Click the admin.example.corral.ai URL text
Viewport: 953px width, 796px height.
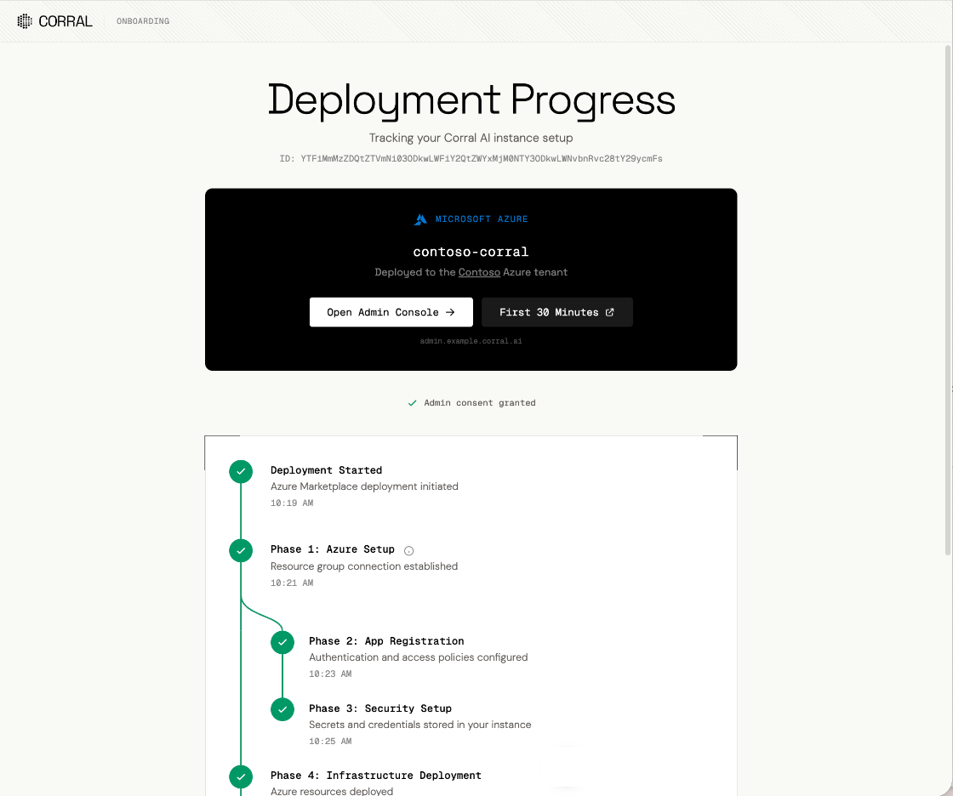(x=471, y=342)
